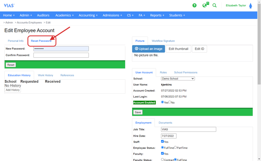Expand the Home menu
261x161 pixels.
(x=9, y=15)
